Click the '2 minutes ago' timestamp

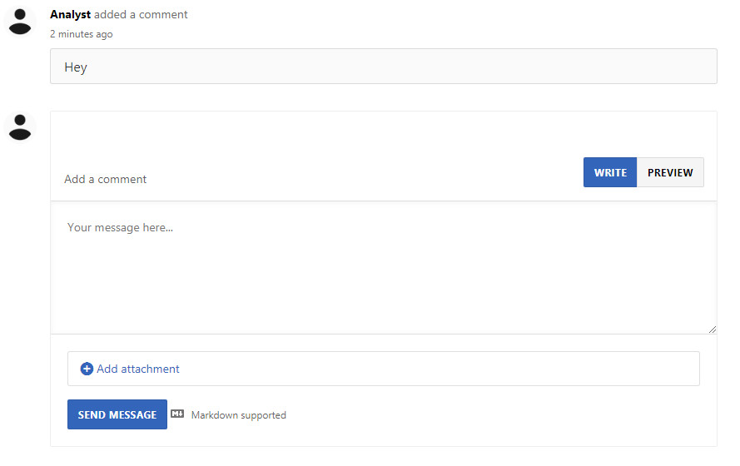pyautogui.click(x=82, y=34)
